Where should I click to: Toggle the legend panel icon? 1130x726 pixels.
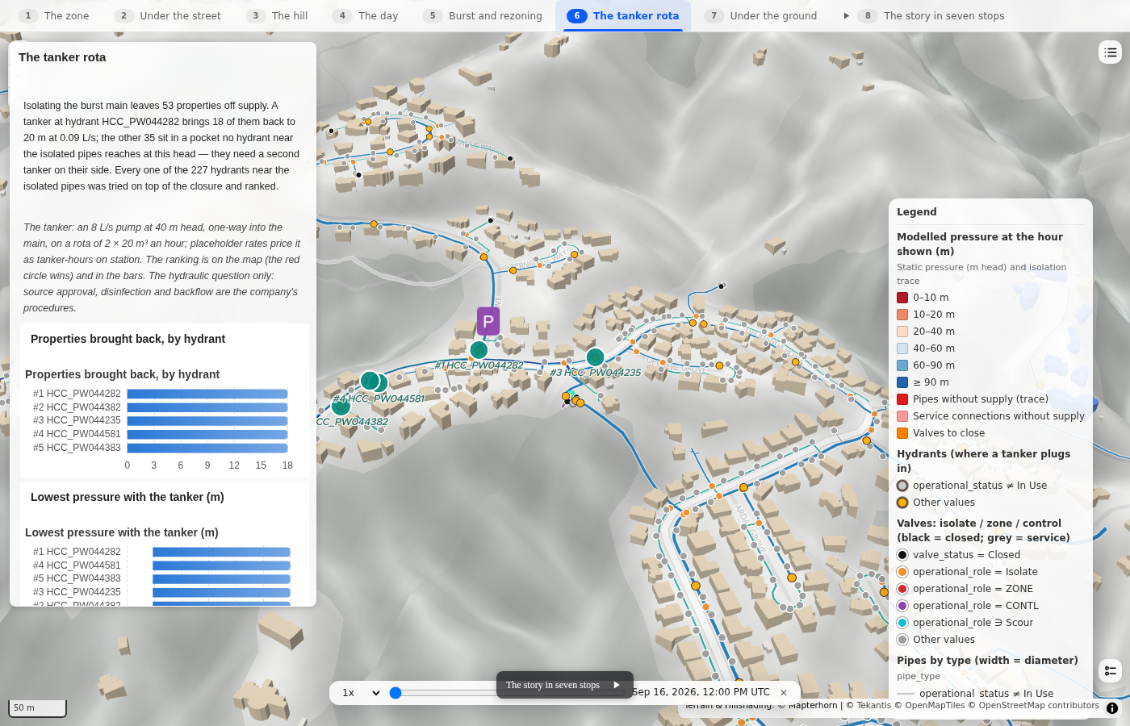click(1111, 670)
